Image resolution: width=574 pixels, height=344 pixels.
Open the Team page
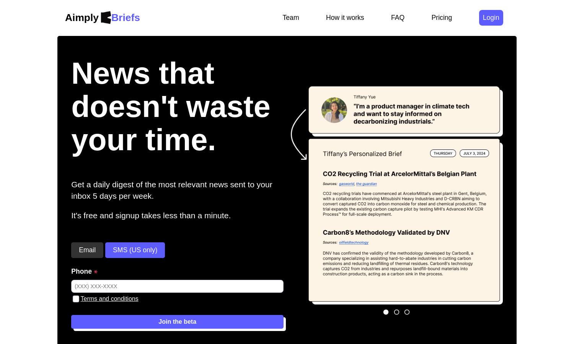click(291, 18)
